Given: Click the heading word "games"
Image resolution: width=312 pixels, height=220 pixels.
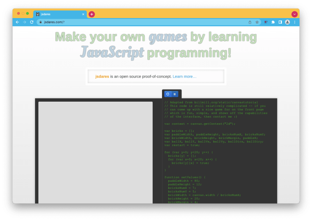Looking at the screenshot, I should [x=168, y=37].
